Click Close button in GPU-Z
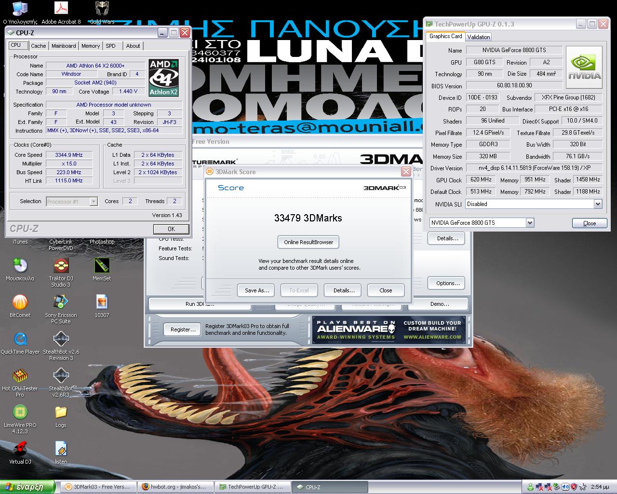 [589, 223]
